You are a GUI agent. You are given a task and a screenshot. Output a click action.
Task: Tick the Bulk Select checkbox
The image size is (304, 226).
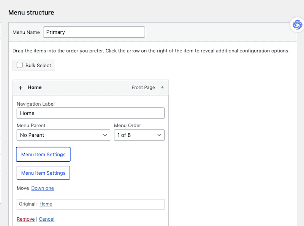pyautogui.click(x=20, y=65)
